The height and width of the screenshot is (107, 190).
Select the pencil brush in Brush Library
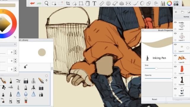tap(3, 81)
